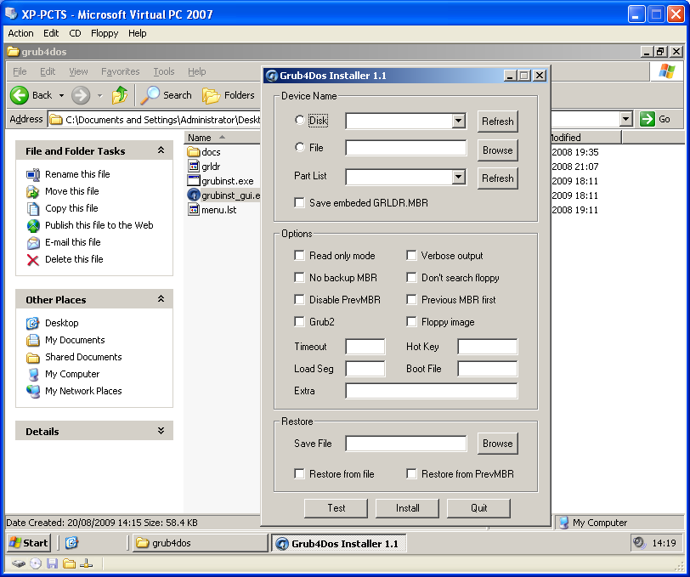Open Desktop icon in Other Places
Viewport: 690px width, 577px height.
(x=33, y=323)
